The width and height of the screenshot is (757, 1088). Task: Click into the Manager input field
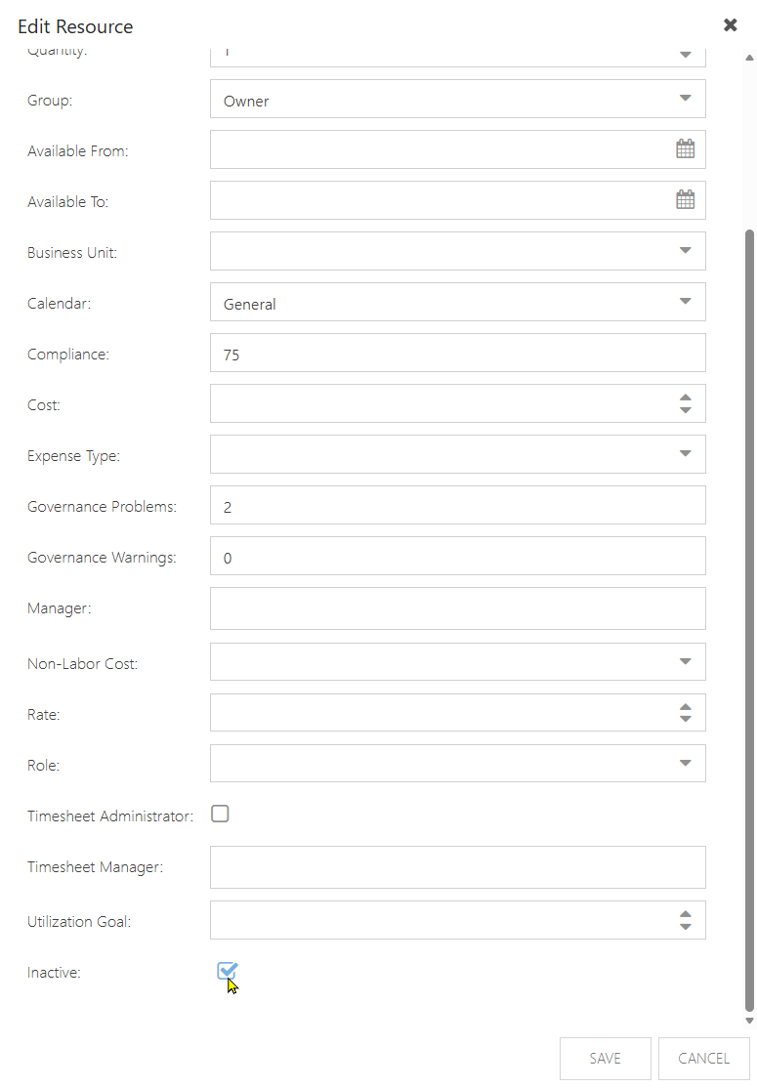[458, 608]
